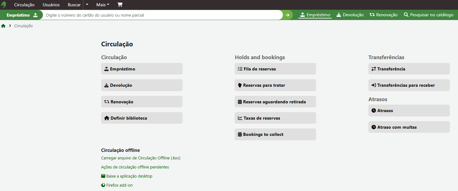Open Atraso com multas report
458x191 pixels.
[409, 127]
